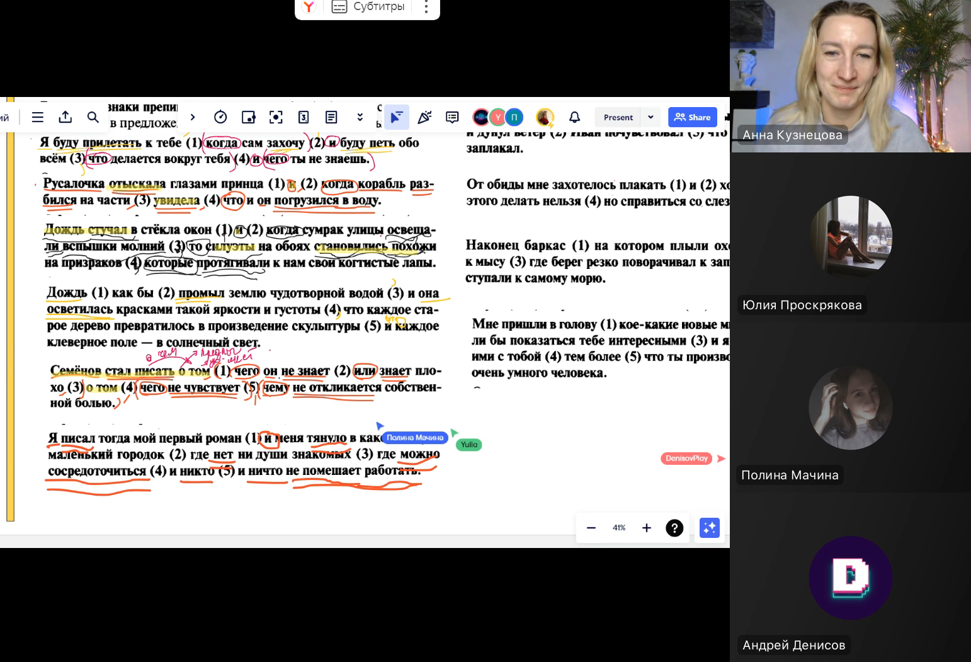Open the notes panel icon
The width and height of the screenshot is (971, 662).
coord(331,117)
